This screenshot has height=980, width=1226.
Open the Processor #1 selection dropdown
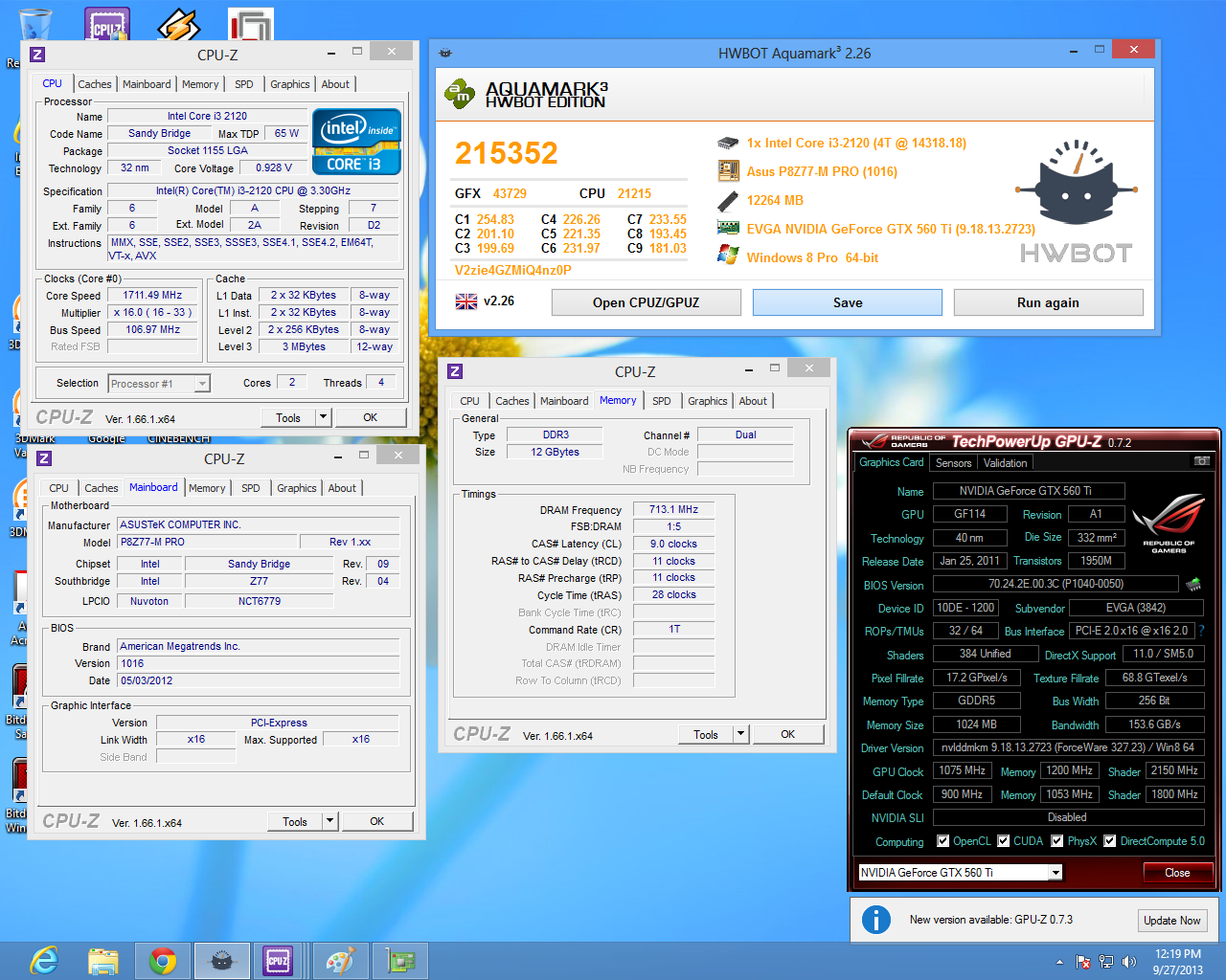tap(202, 384)
